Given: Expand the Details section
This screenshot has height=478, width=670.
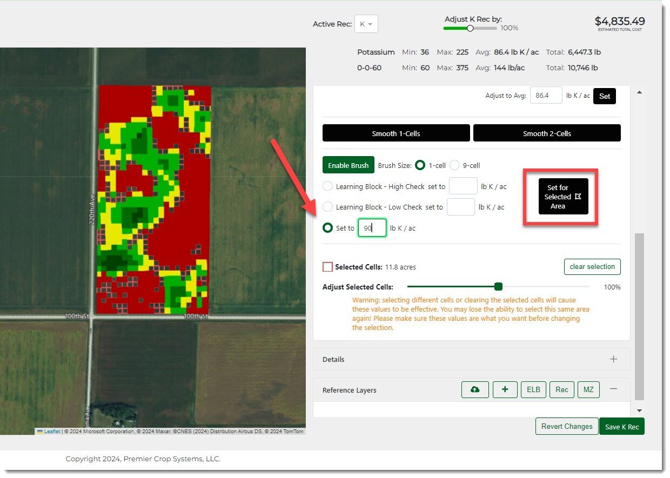Looking at the screenshot, I should [613, 359].
